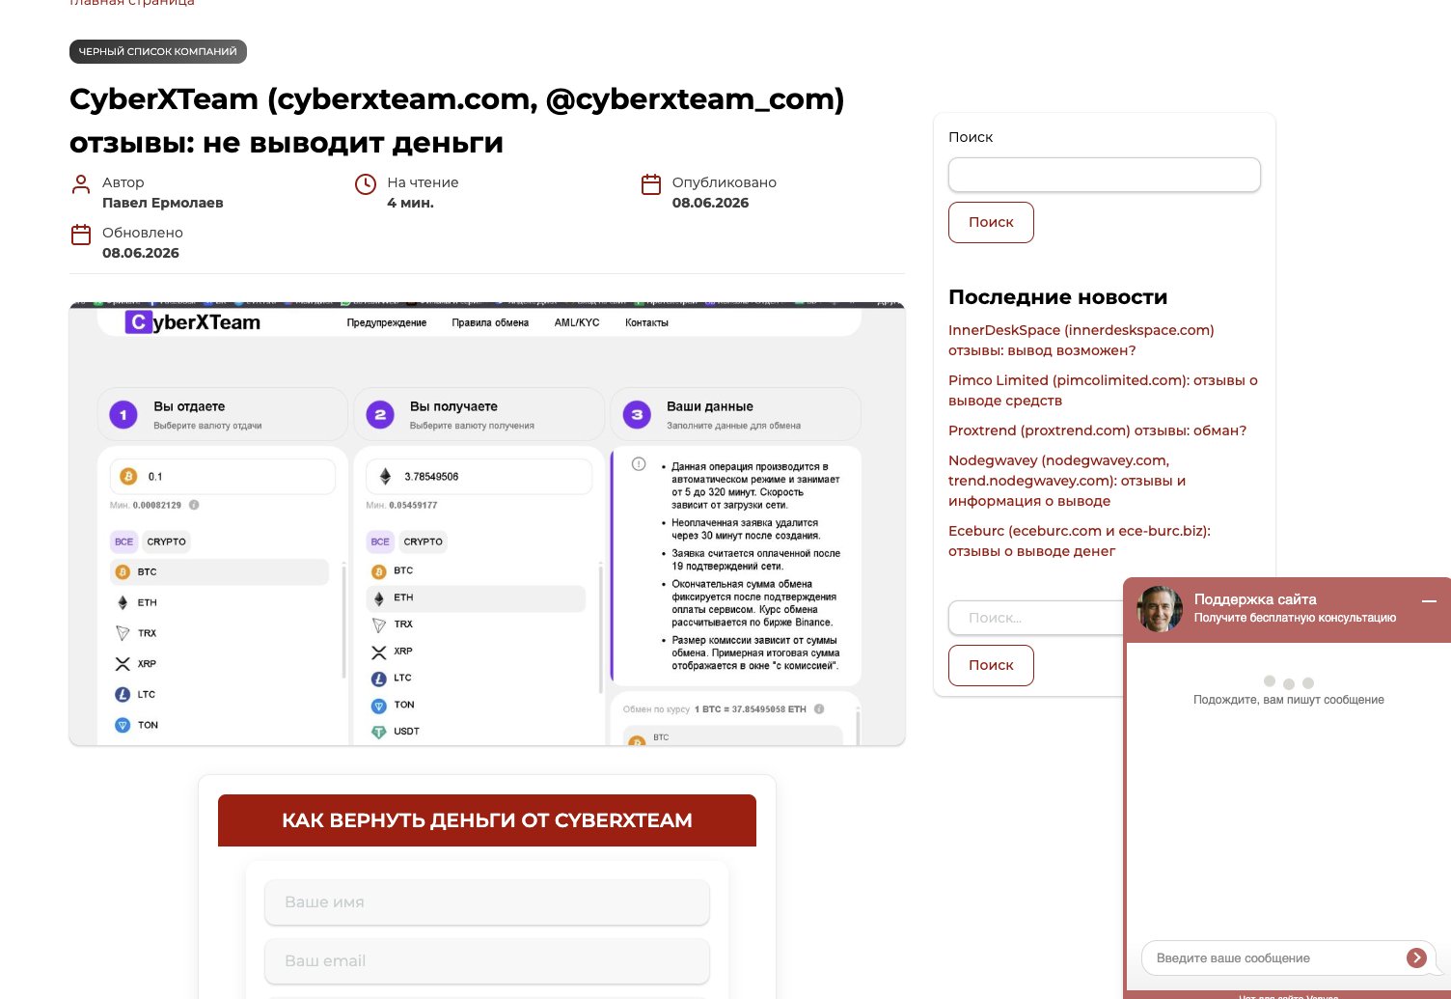Open Nodegwavey reviews news link
Screen dimensions: 1451x999
(x=1067, y=481)
